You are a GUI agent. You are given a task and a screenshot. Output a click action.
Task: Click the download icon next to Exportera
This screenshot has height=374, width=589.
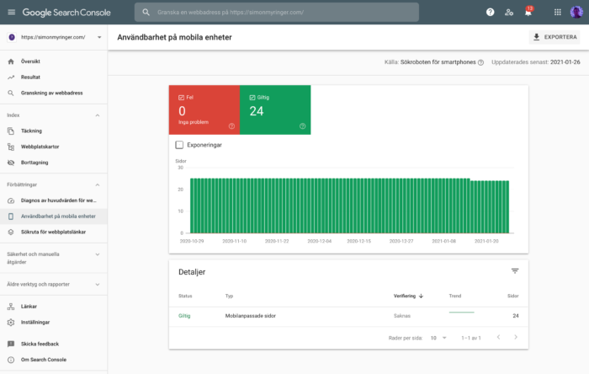coord(537,37)
